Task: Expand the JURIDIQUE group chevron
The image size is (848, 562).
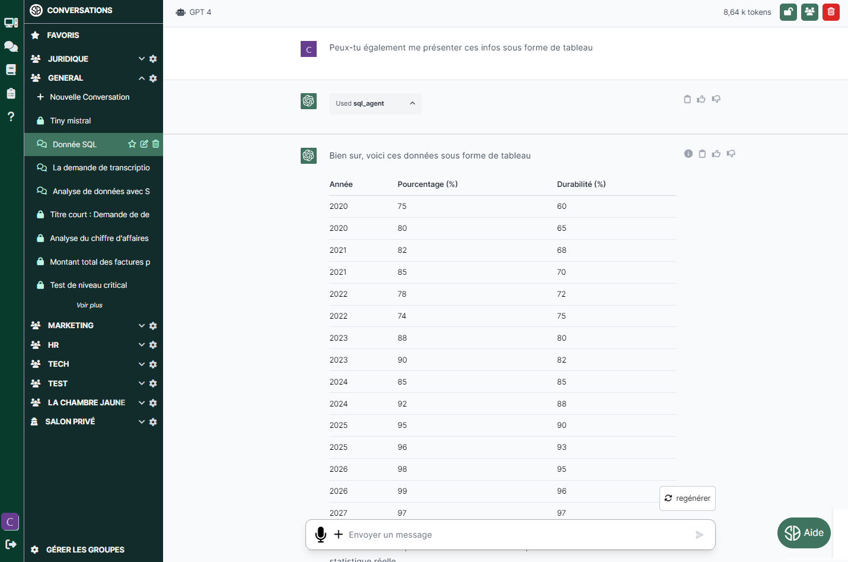Action: 142,59
